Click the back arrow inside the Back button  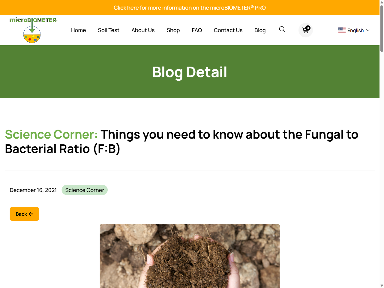coord(31,214)
